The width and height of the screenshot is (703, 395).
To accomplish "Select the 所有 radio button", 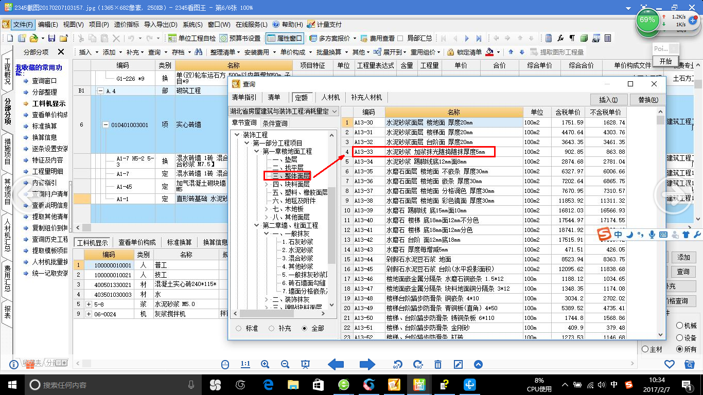I will (x=679, y=349).
